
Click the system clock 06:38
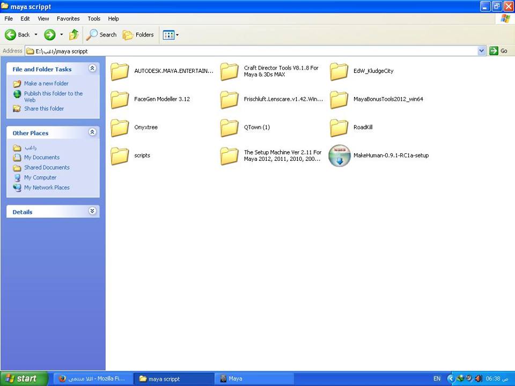pos(497,379)
